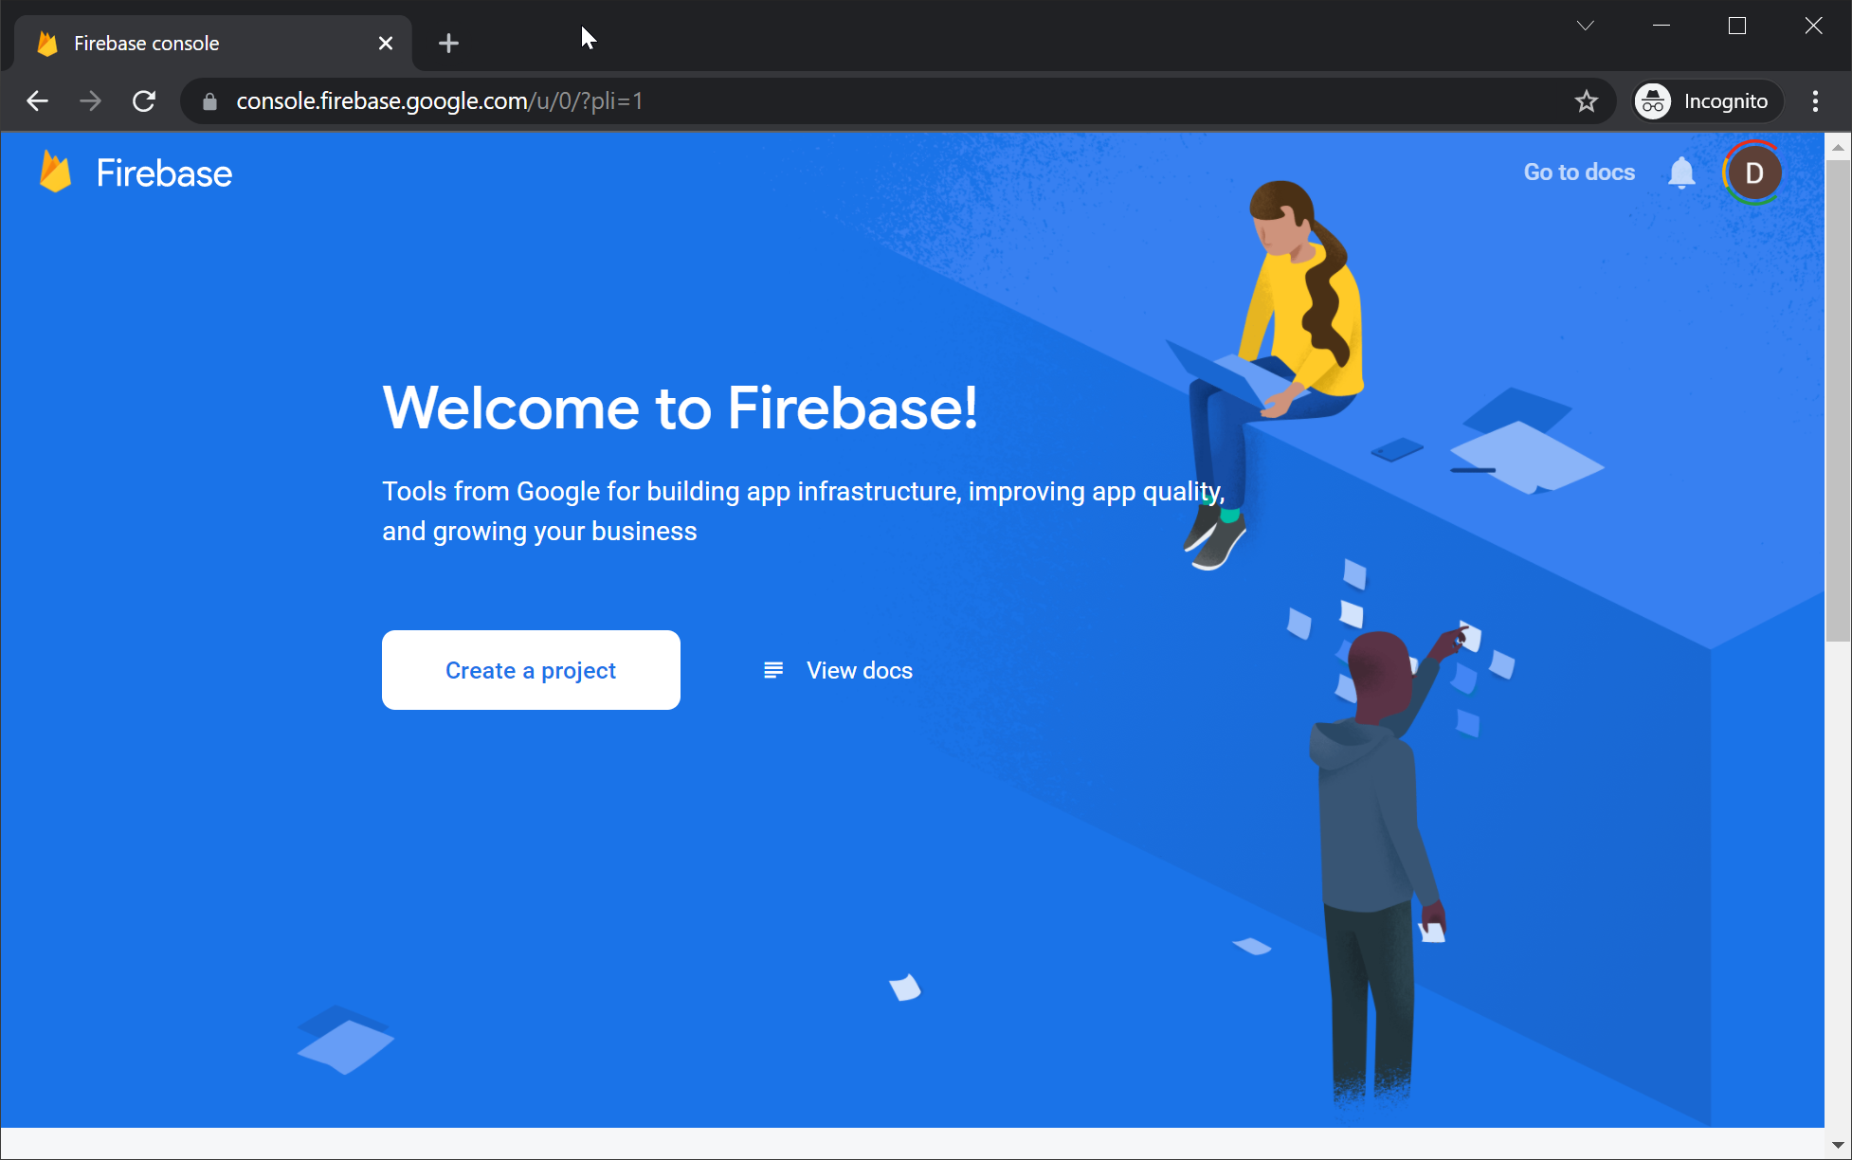Reload the page

pyautogui.click(x=144, y=101)
